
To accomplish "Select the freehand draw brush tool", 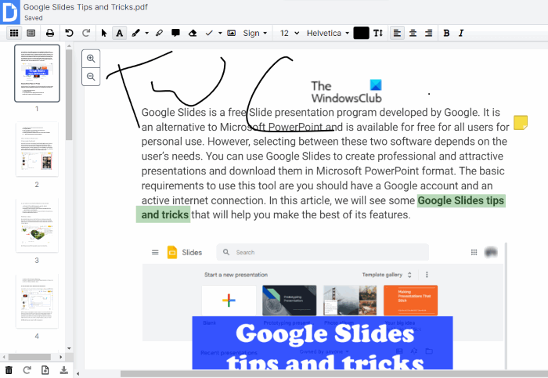I will coord(135,33).
